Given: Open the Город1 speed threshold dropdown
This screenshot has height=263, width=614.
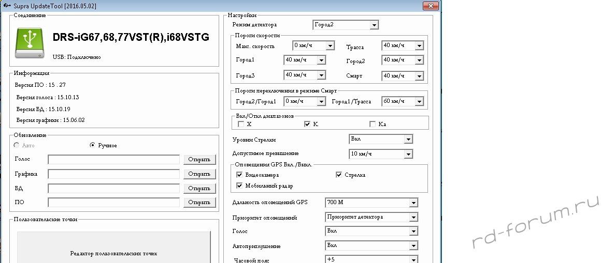Looking at the screenshot, I should (305, 60).
